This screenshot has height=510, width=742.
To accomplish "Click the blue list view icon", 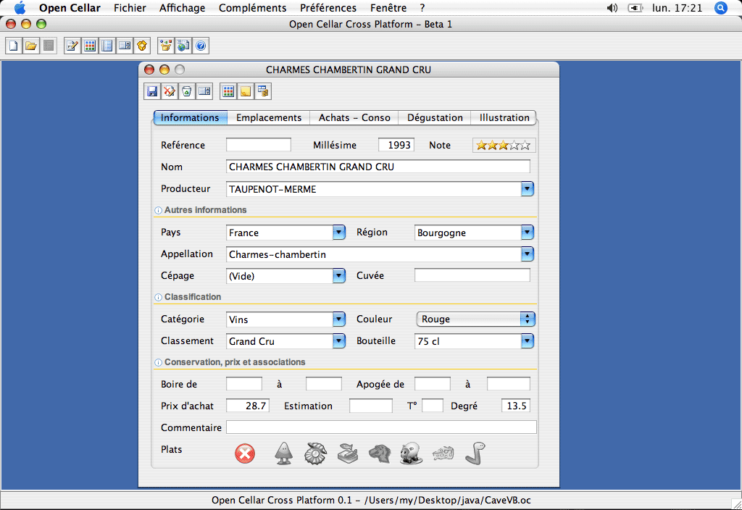I will (107, 46).
